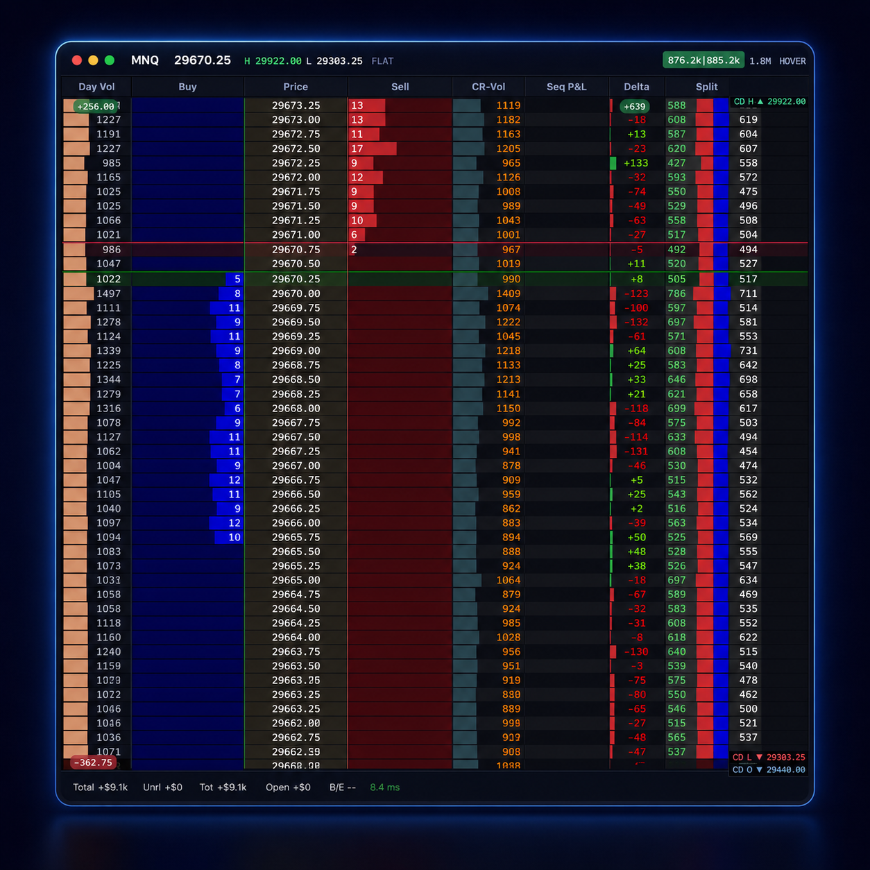The width and height of the screenshot is (870, 870).
Task: Click the CR-Vol column header
Action: pyautogui.click(x=488, y=87)
